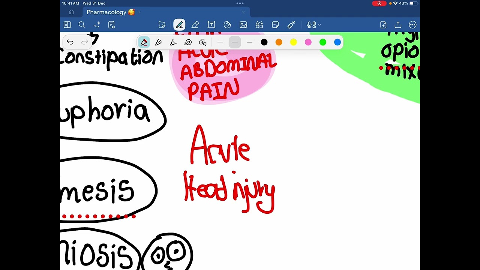Toggle the shape drawing tool

point(202,42)
